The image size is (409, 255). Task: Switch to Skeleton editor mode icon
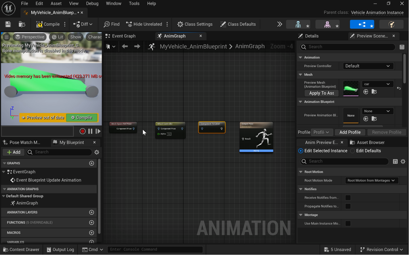coord(298,25)
